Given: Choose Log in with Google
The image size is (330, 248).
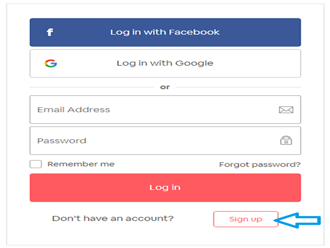Looking at the screenshot, I should click(165, 63).
